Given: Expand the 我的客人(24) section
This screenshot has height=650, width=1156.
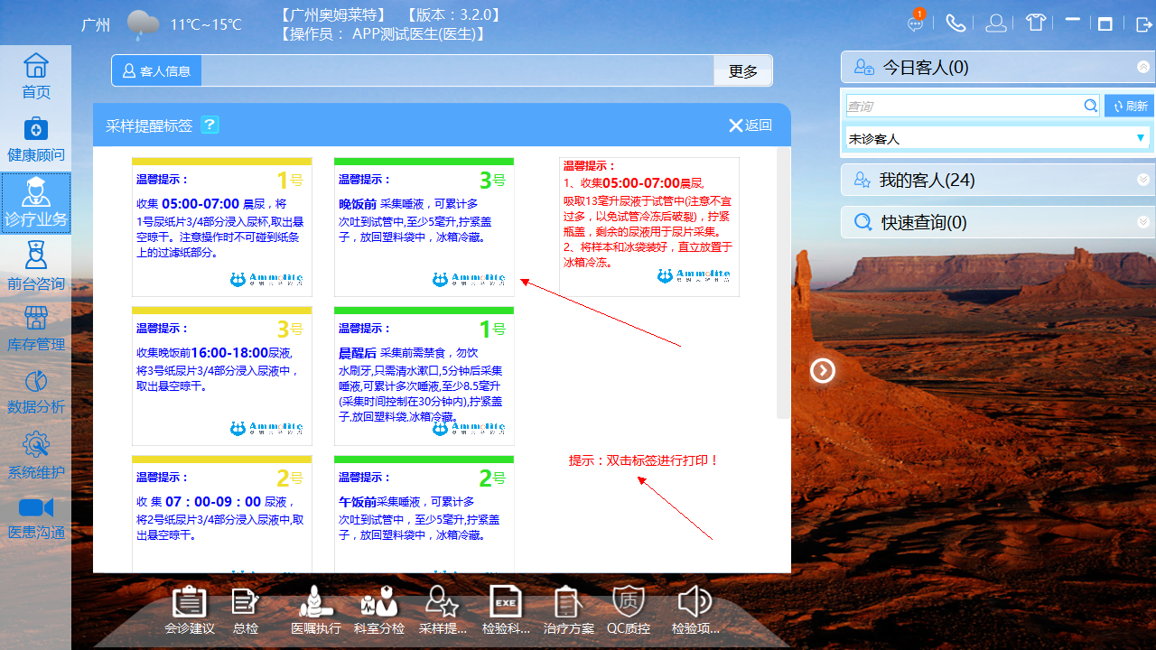Looking at the screenshot, I should pos(1143,180).
